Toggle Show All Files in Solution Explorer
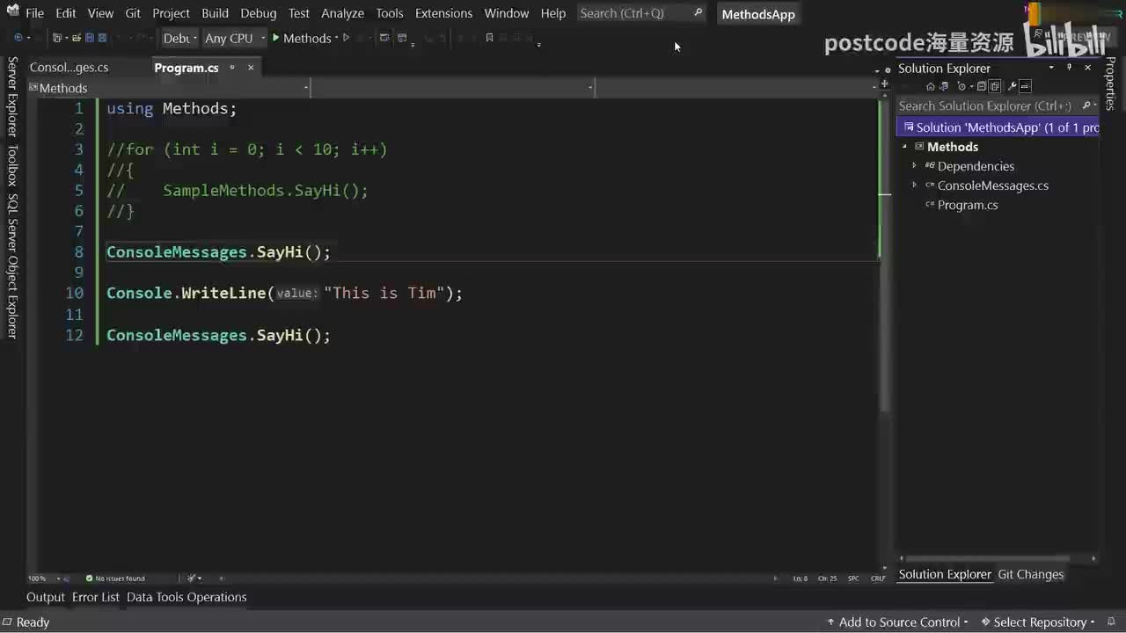 point(995,86)
